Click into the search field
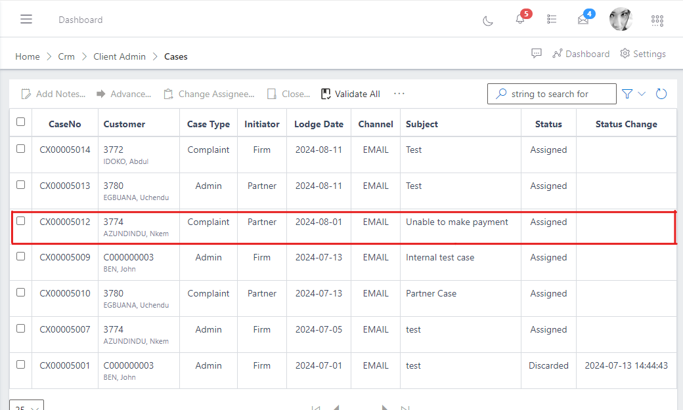683x410 pixels. pyautogui.click(x=560, y=94)
